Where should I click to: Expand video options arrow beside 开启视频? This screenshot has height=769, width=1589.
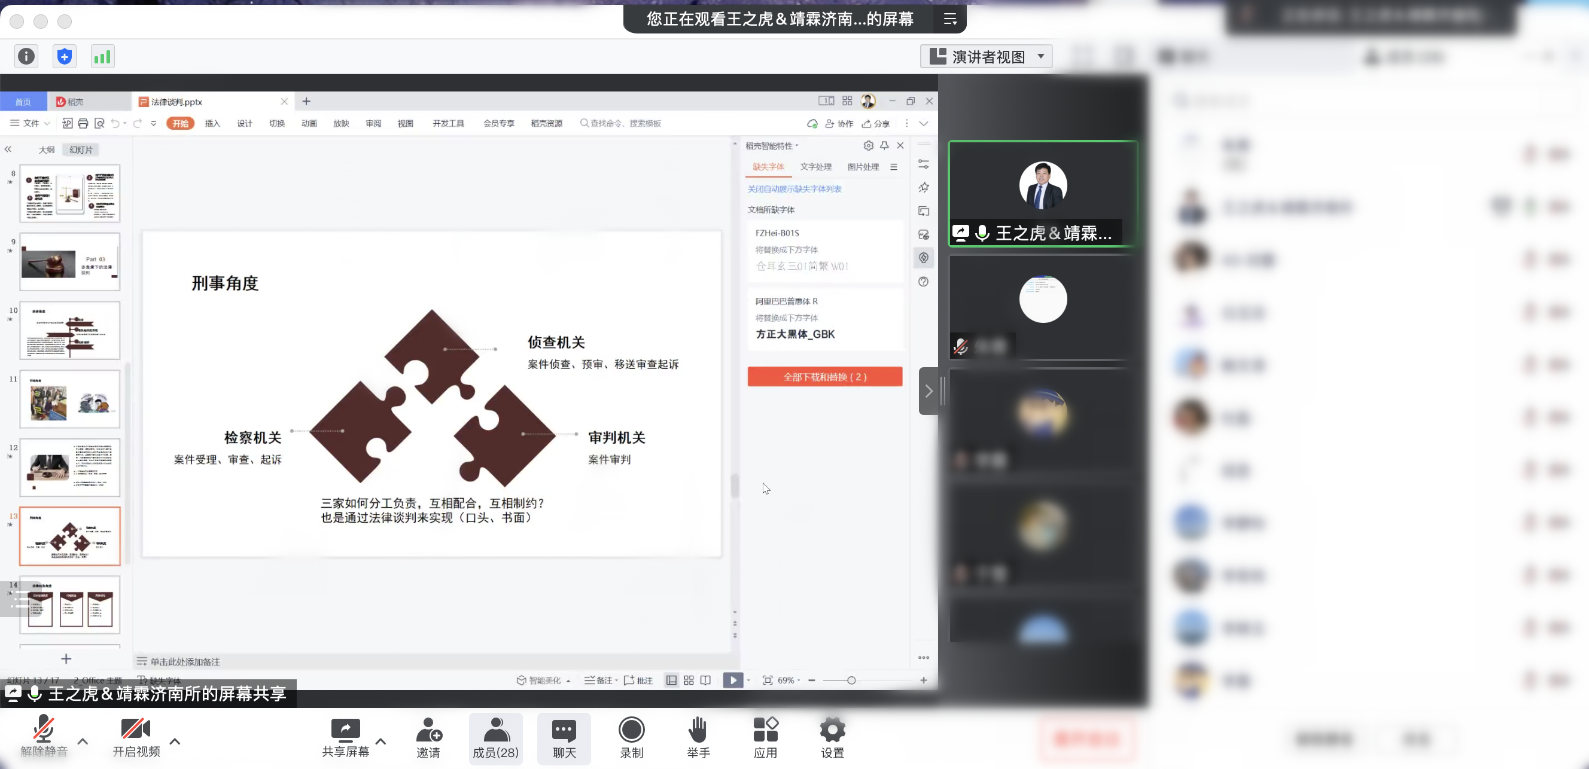pyautogui.click(x=175, y=741)
